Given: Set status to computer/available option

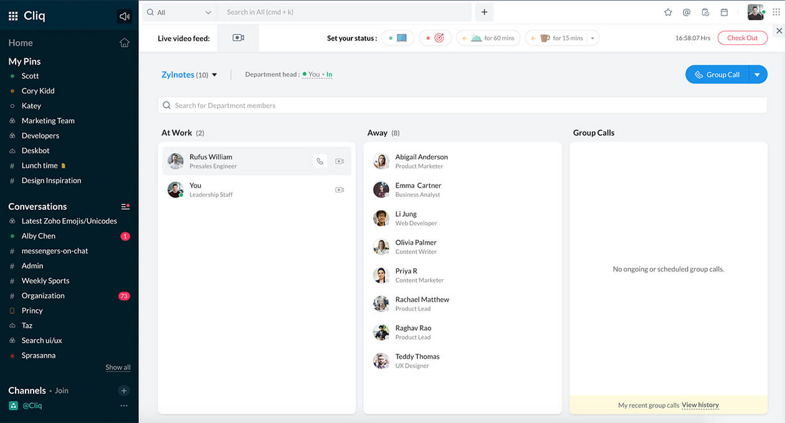Looking at the screenshot, I should [x=397, y=38].
